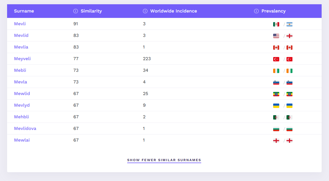Click first Turkey flag in Meyveli row
Screen dimensions: 329x181
[x=276, y=59]
